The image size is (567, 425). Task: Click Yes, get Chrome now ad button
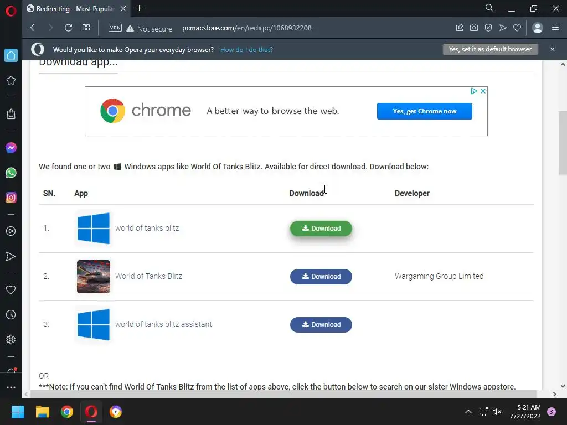[x=425, y=111]
